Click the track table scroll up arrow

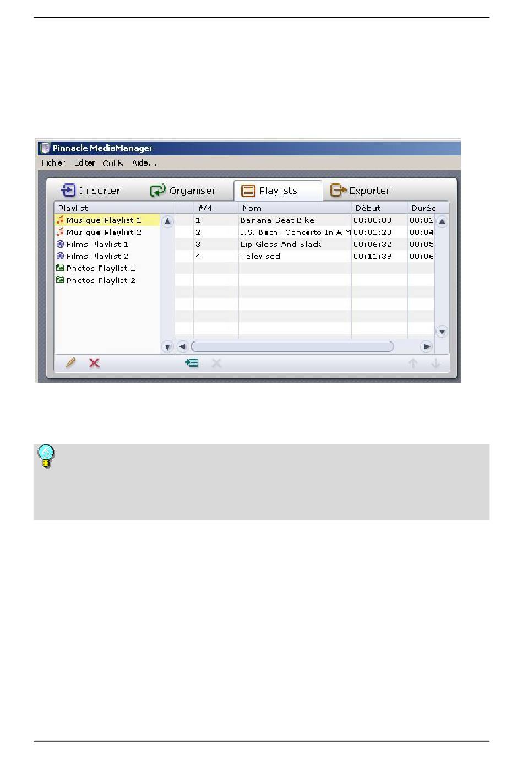(x=442, y=221)
